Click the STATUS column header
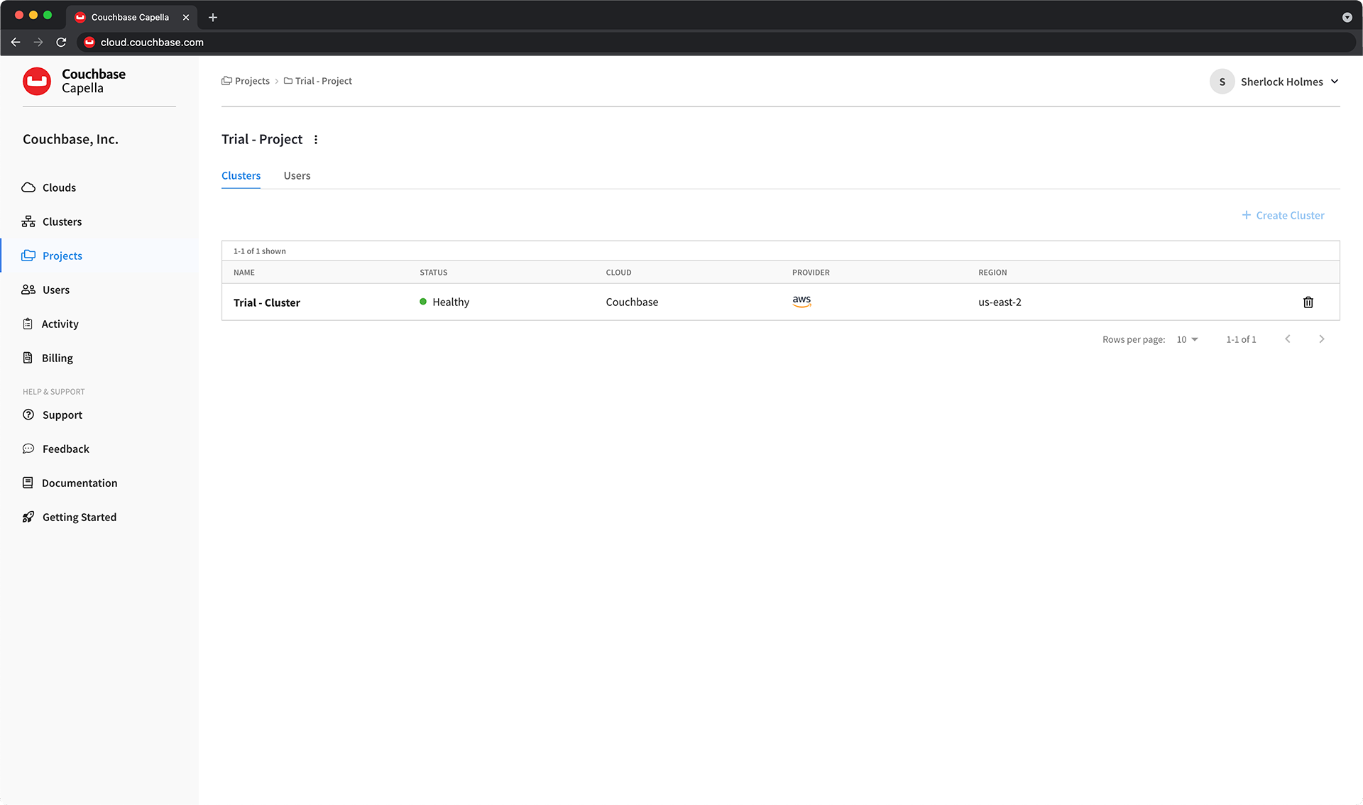The image size is (1363, 805). pos(434,273)
